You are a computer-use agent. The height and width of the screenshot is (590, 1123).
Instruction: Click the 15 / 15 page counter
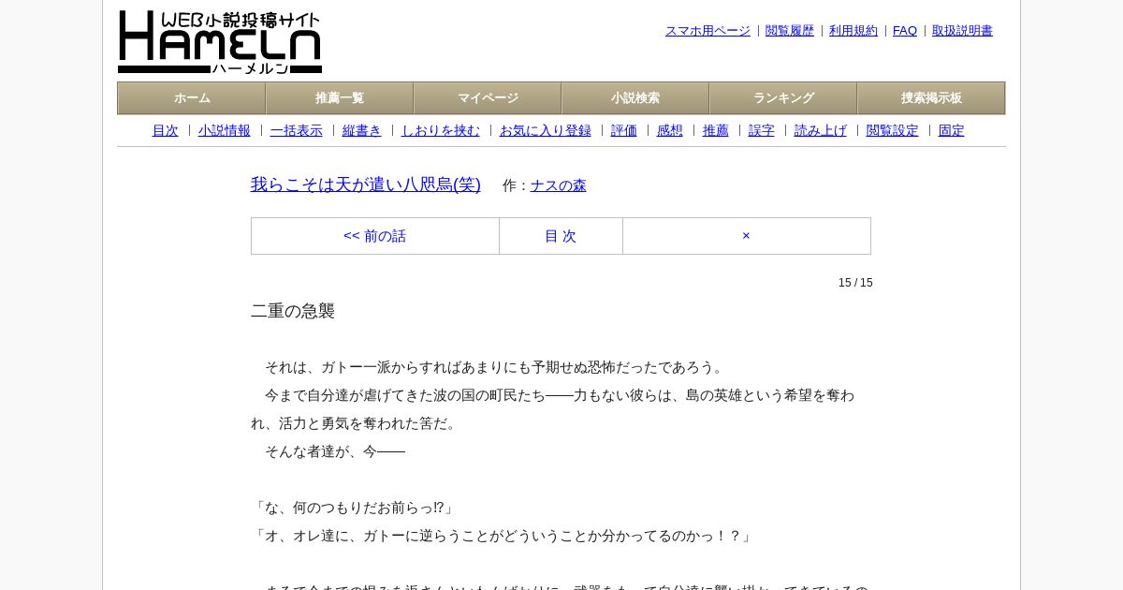pyautogui.click(x=855, y=283)
